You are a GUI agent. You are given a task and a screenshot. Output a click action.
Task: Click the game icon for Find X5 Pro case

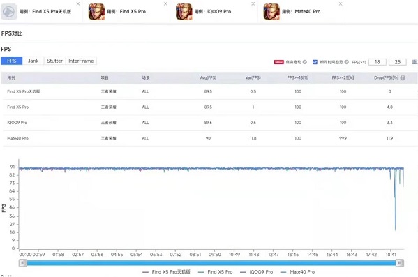[x=96, y=11]
